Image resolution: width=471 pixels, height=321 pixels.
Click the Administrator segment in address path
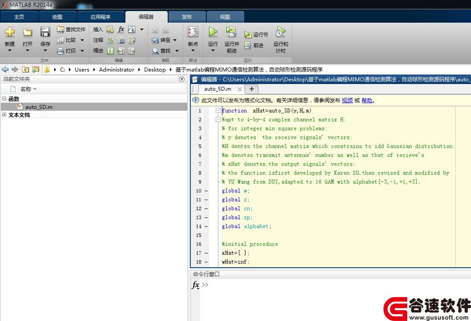coord(117,70)
